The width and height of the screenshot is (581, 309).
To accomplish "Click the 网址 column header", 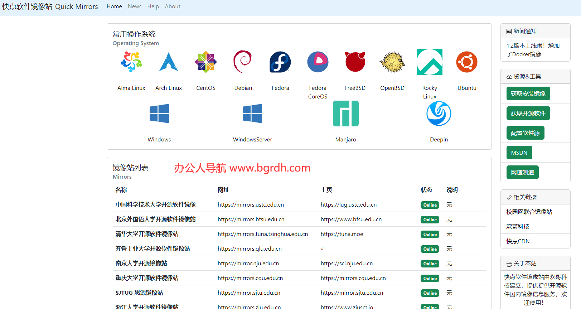I will [x=223, y=190].
